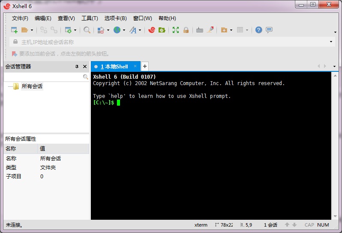The height and width of the screenshot is (233, 342).
Task: Open the keyboard key-mapping icon
Action: click(200, 30)
